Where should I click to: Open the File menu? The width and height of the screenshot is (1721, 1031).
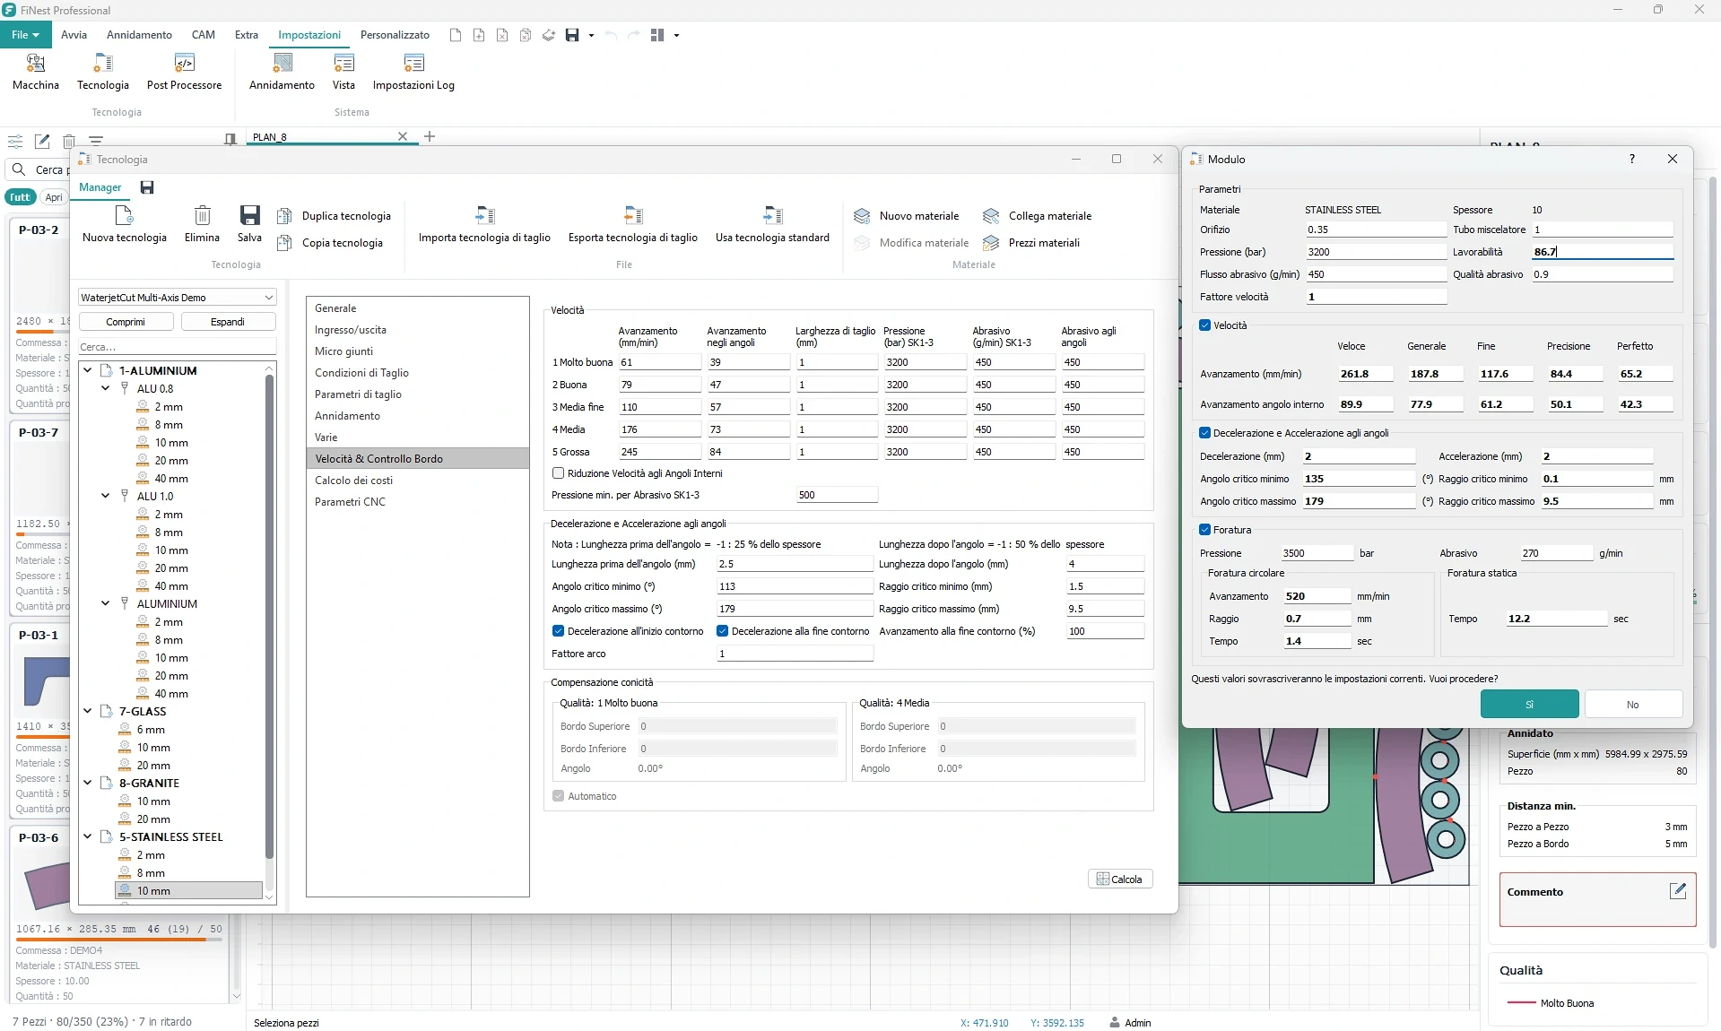coord(25,35)
